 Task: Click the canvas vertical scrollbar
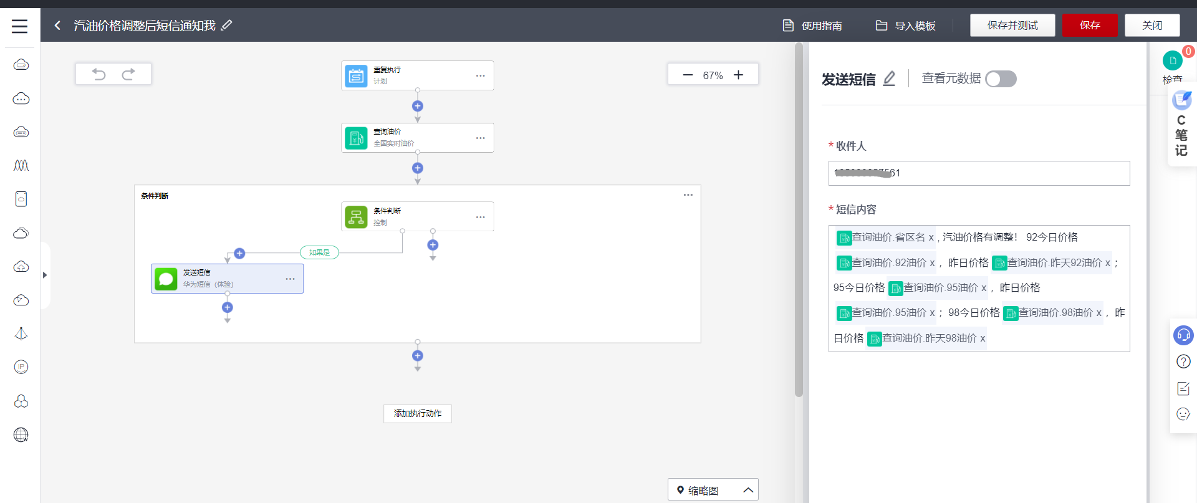click(x=799, y=220)
